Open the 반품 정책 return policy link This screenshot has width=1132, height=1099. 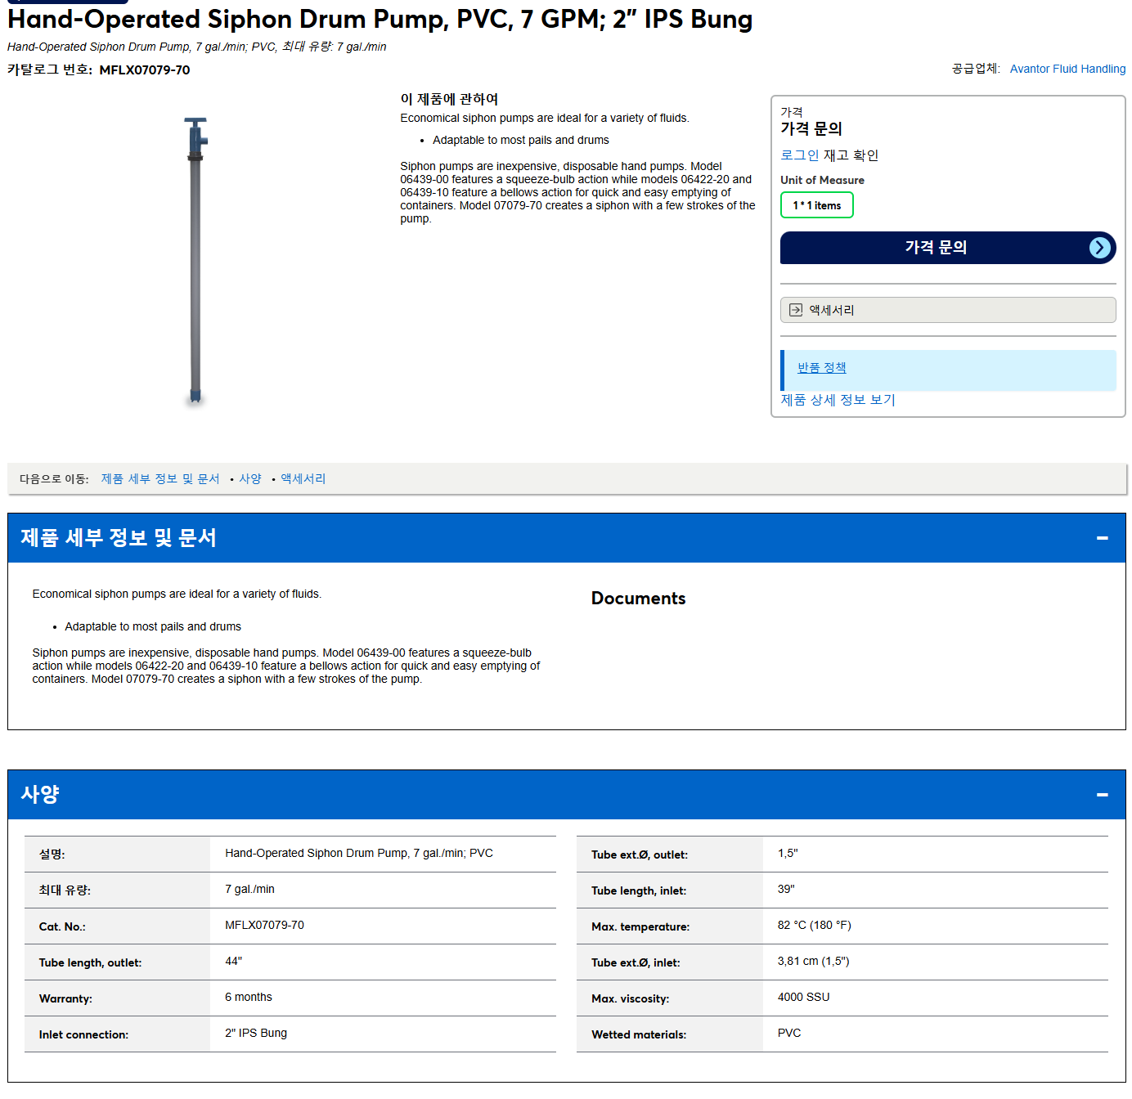pyautogui.click(x=822, y=368)
